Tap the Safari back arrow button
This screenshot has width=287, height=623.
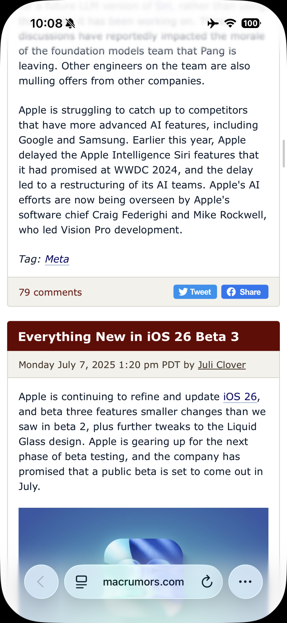(x=41, y=582)
